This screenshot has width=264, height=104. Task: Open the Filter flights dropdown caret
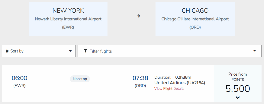pos(255,51)
